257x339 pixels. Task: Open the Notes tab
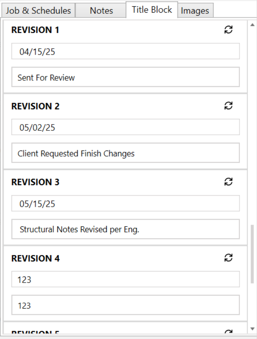point(101,10)
